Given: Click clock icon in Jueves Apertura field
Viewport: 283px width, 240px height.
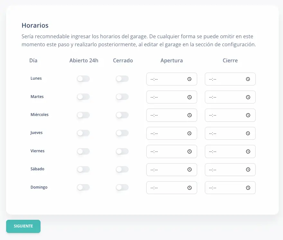Looking at the screenshot, I should click(190, 133).
